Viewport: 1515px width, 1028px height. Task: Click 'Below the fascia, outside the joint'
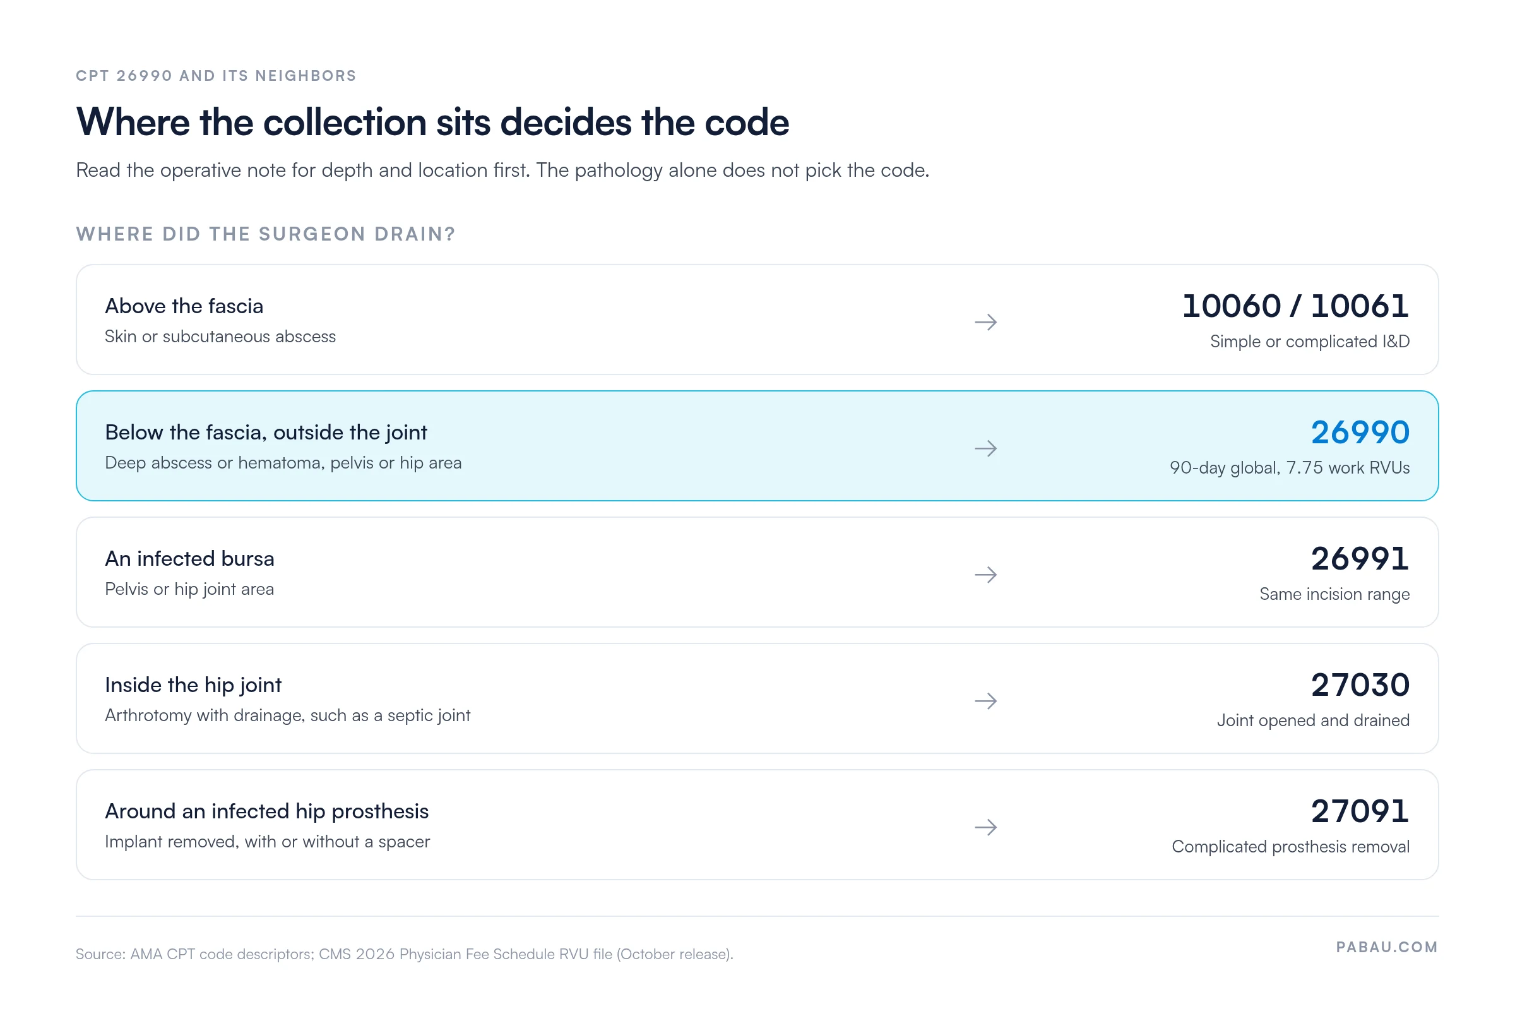pos(266,433)
